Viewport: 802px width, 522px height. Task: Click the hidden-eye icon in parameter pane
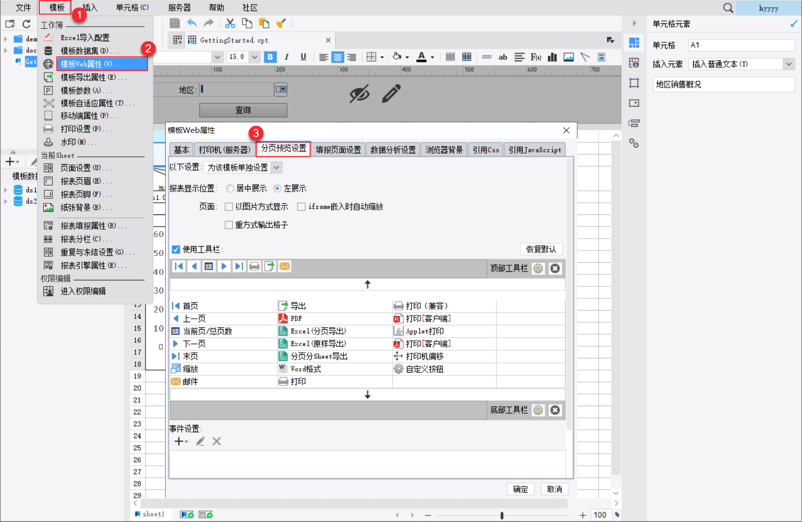359,94
